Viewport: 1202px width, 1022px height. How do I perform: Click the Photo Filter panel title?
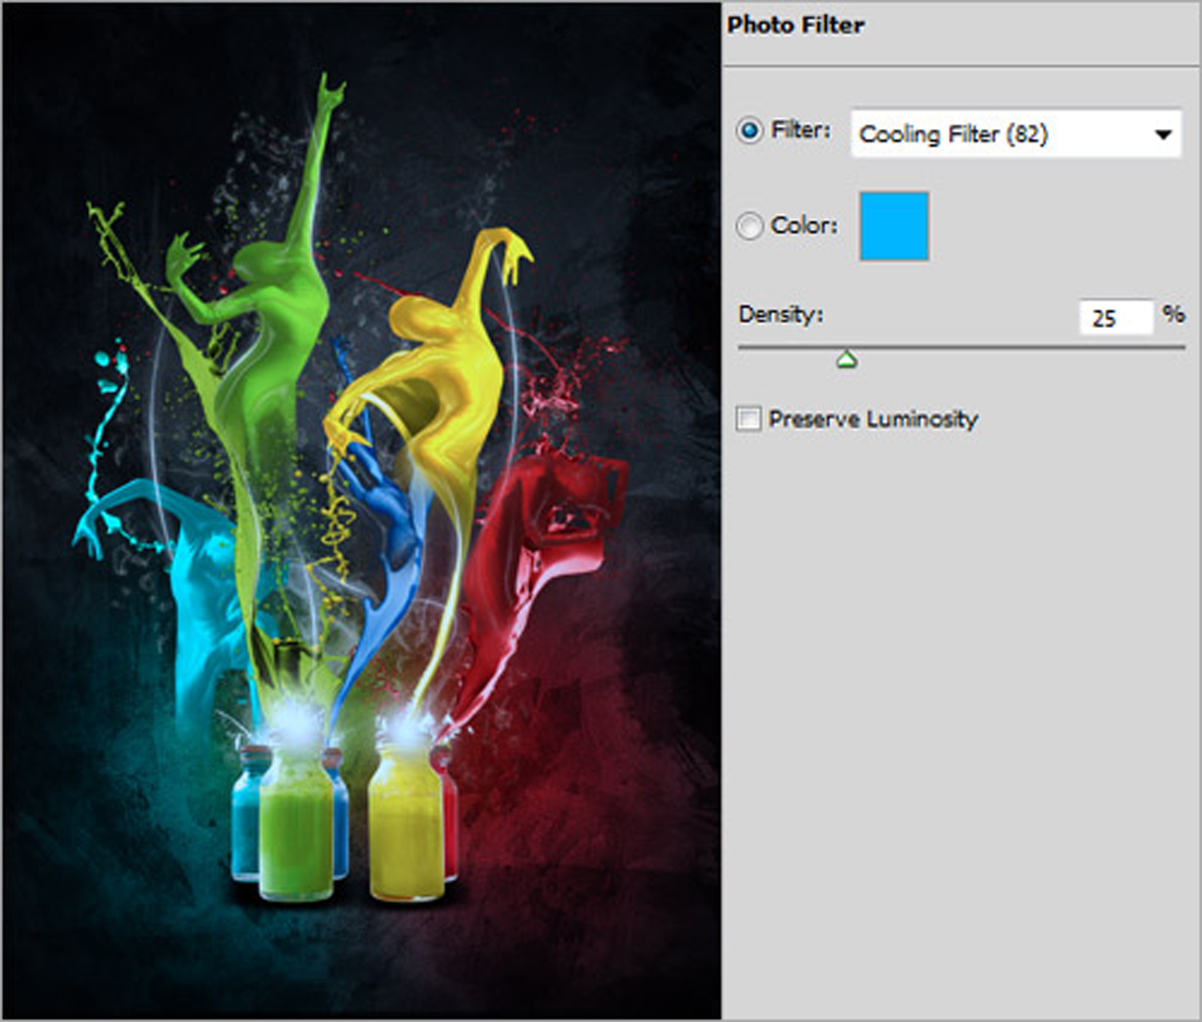[795, 25]
